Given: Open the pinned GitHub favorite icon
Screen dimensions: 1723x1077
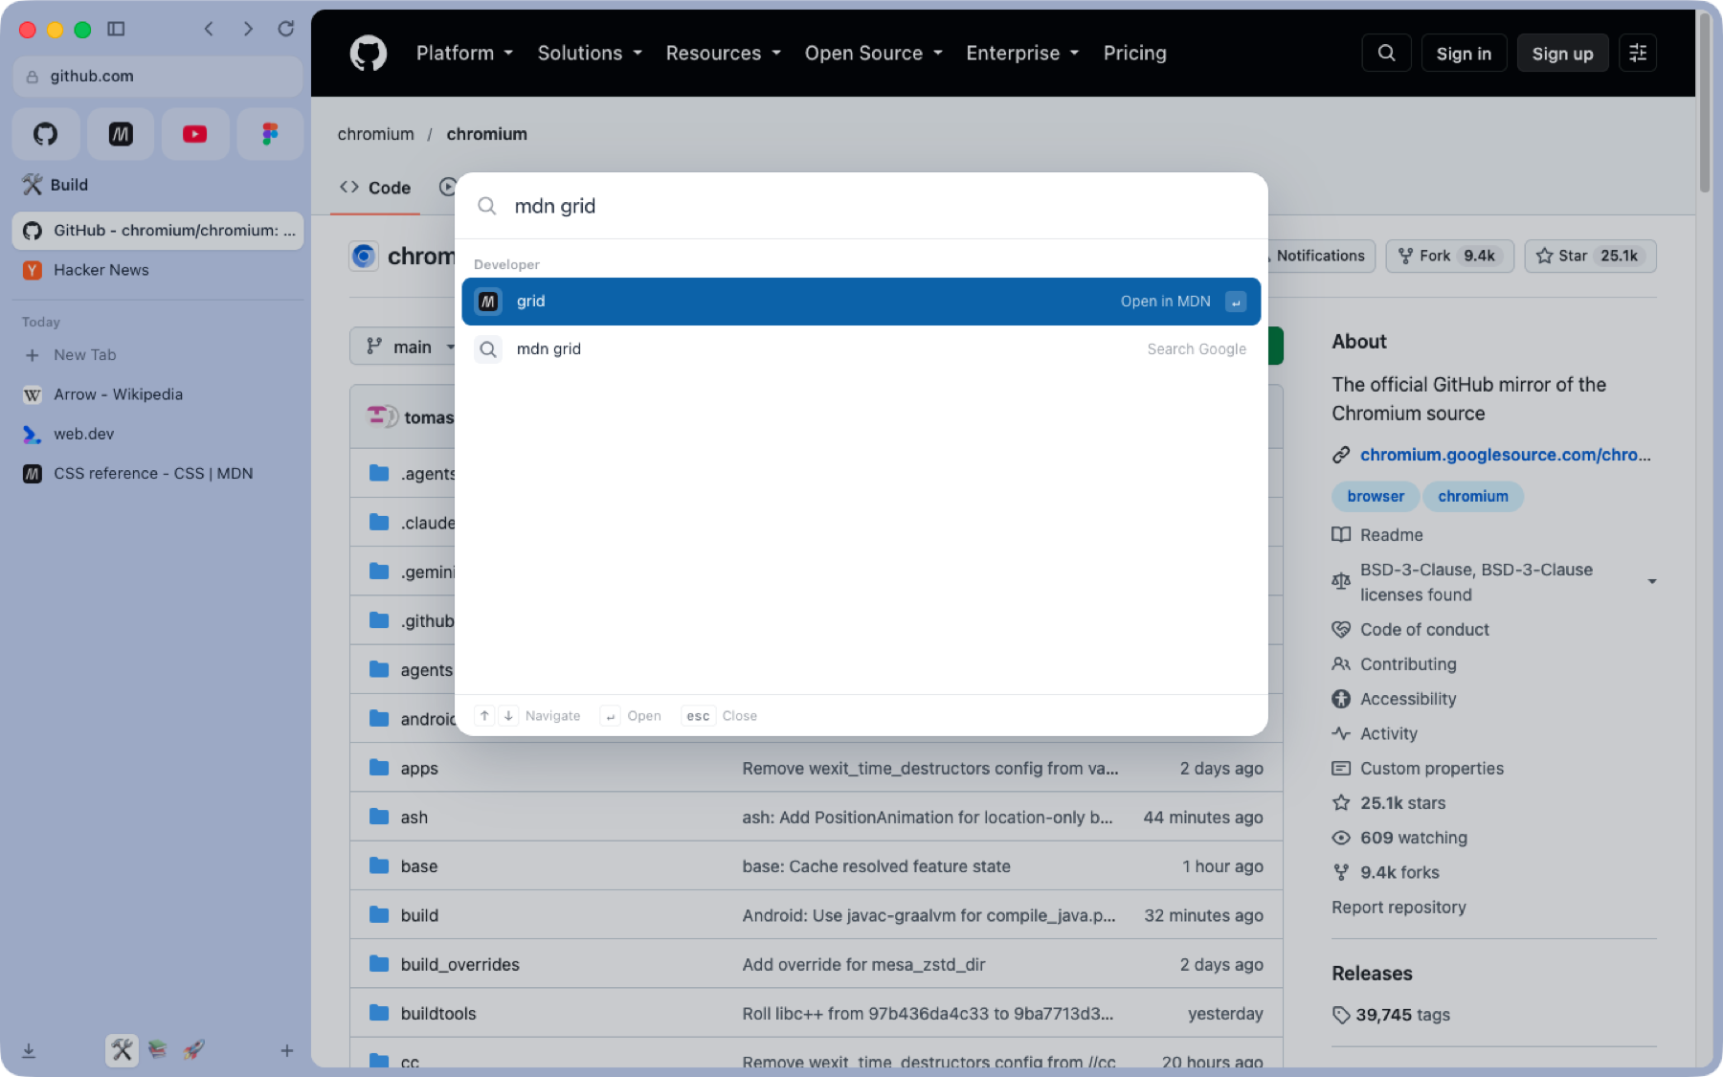Looking at the screenshot, I should [x=46, y=134].
